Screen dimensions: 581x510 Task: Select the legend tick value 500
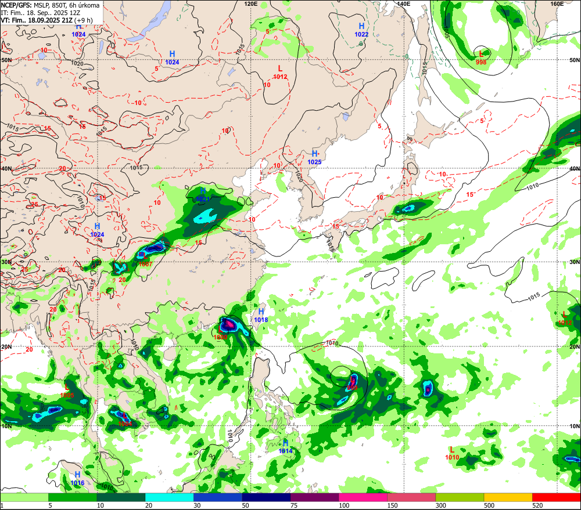(x=489, y=505)
